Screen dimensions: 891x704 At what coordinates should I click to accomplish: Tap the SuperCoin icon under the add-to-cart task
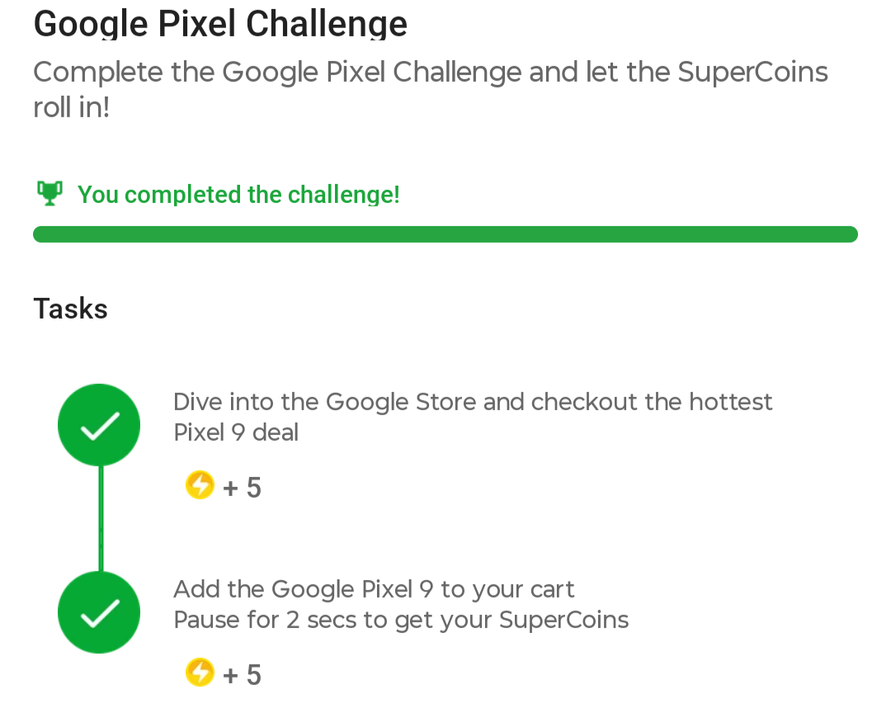click(x=200, y=673)
